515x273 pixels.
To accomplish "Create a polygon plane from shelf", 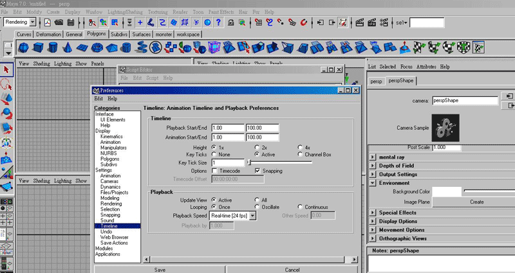I will pyautogui.click(x=82, y=48).
